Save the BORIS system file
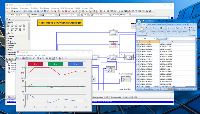Screen dimensions: 200x114 click(x=17, y=11)
